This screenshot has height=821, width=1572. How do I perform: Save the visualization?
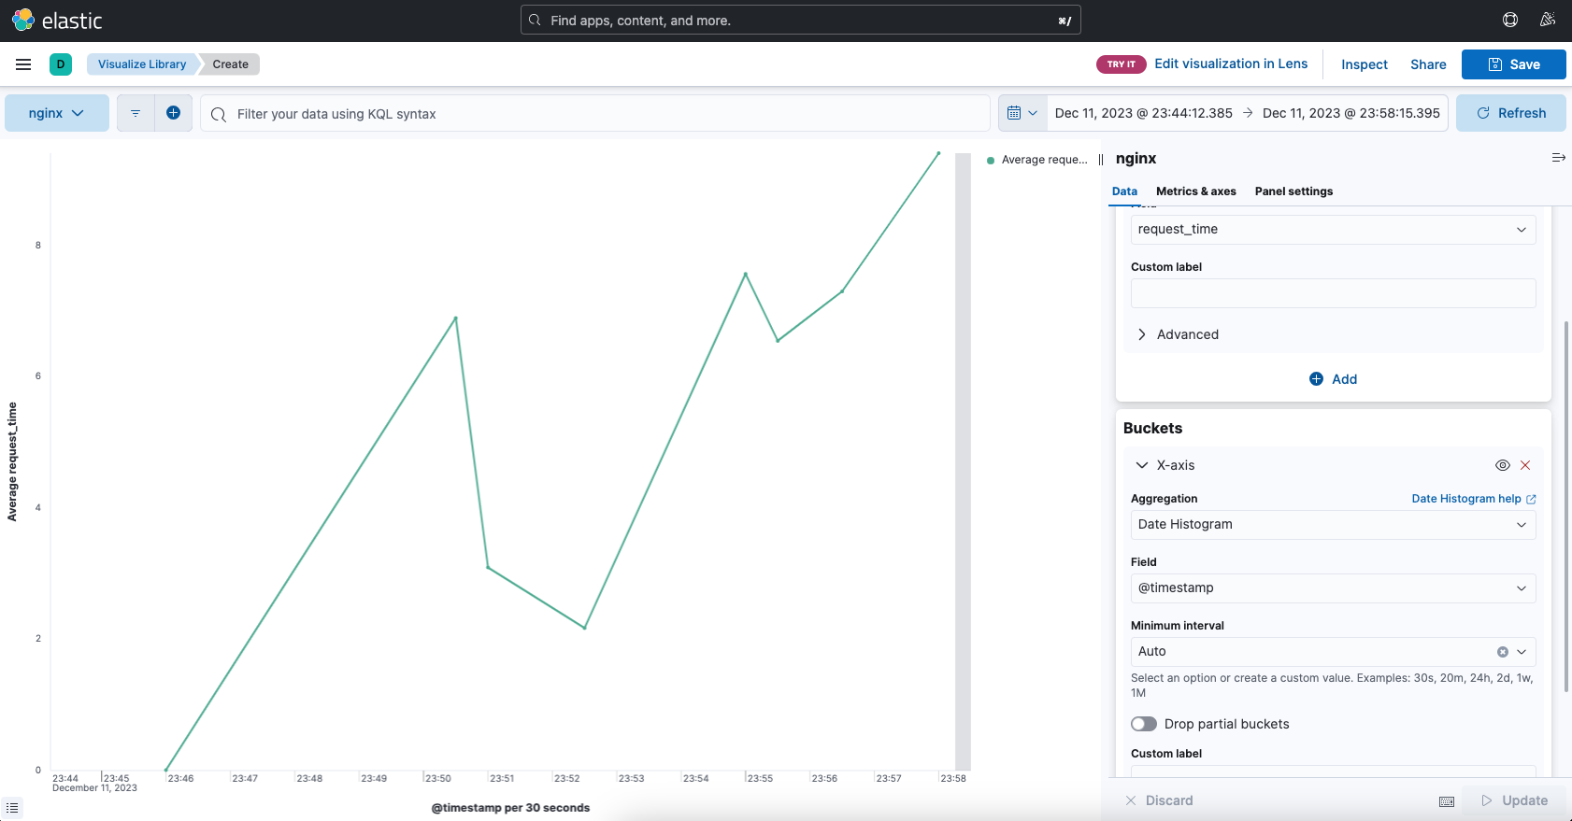tap(1514, 64)
